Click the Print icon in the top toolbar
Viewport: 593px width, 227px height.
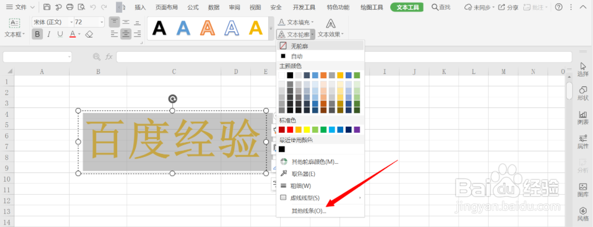[x=70, y=7]
